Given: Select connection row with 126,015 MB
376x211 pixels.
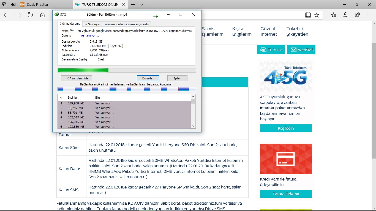Looking at the screenshot, I should (x=124, y=122).
